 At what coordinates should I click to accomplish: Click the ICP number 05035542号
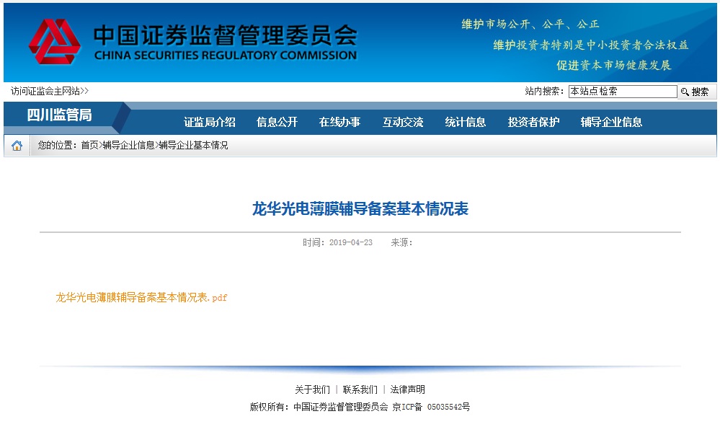tap(448, 407)
